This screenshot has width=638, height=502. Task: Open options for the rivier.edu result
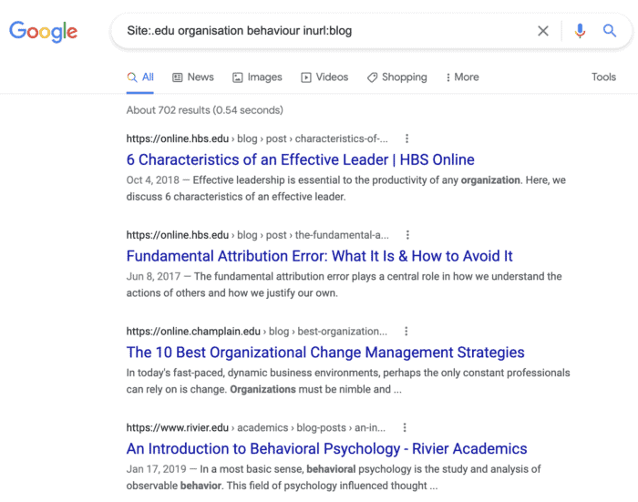pyautogui.click(x=404, y=428)
